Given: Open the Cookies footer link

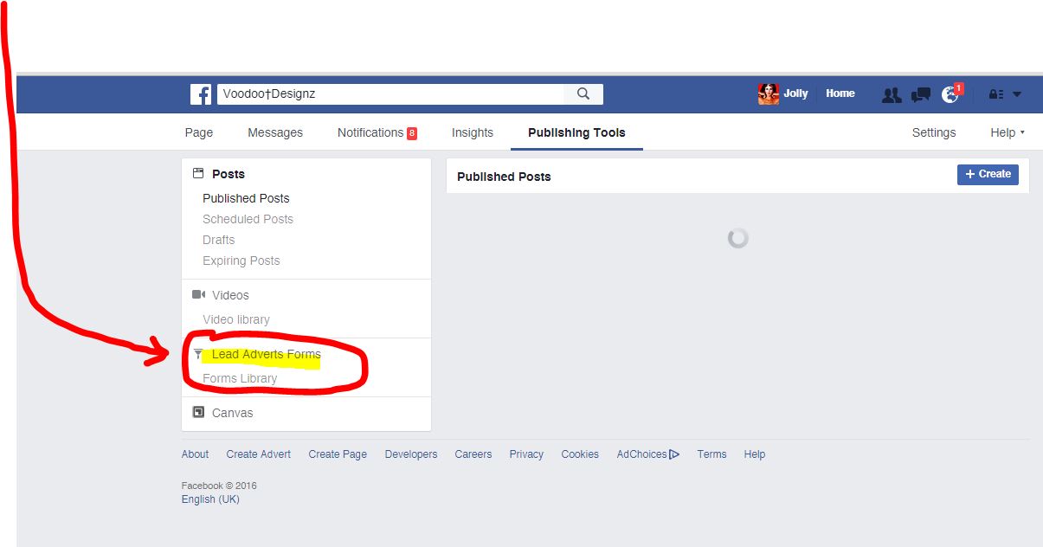Looking at the screenshot, I should (580, 454).
